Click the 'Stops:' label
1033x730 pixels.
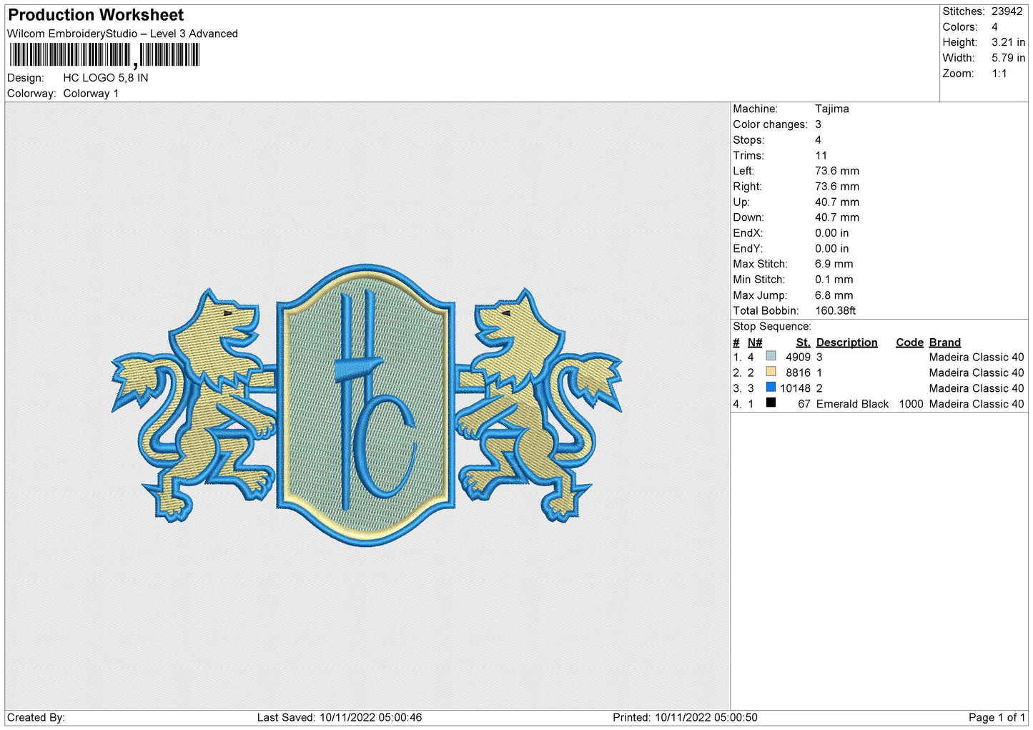tap(748, 140)
